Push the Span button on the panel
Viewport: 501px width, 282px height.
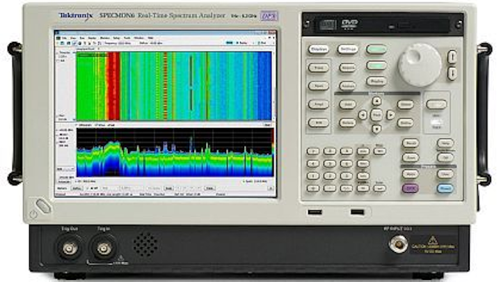click(x=319, y=86)
